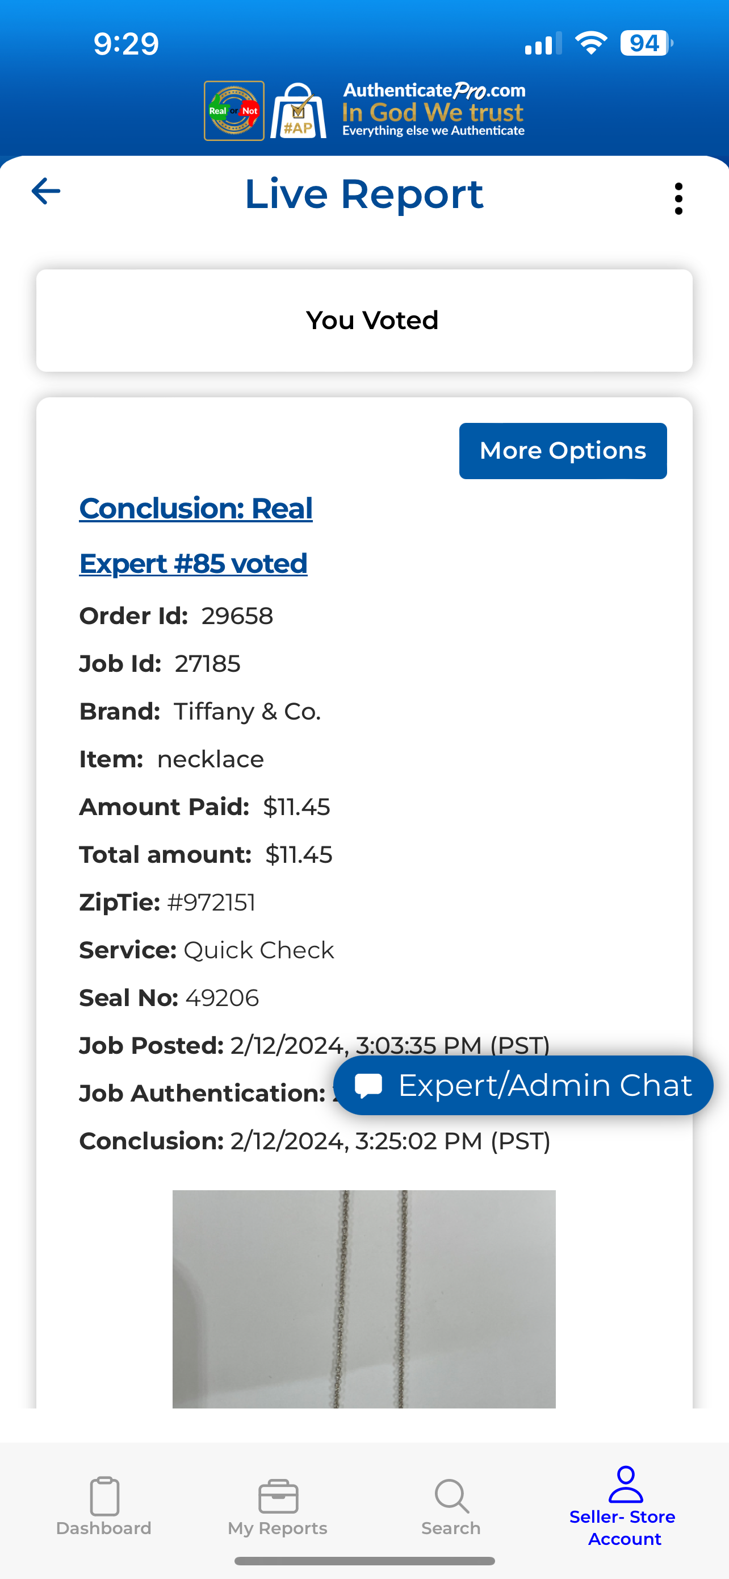The width and height of the screenshot is (729, 1579).
Task: Open the Expert #85 voted link
Action: tap(194, 564)
